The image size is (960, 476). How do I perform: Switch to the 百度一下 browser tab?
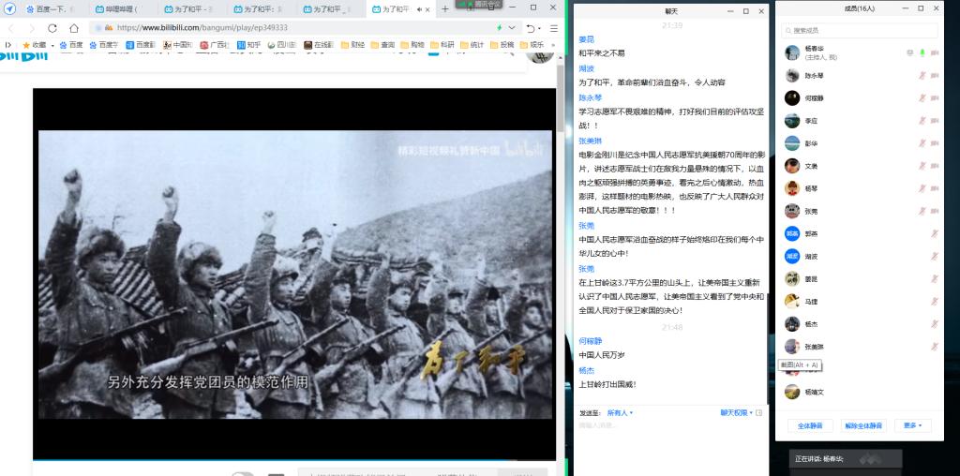(51, 9)
